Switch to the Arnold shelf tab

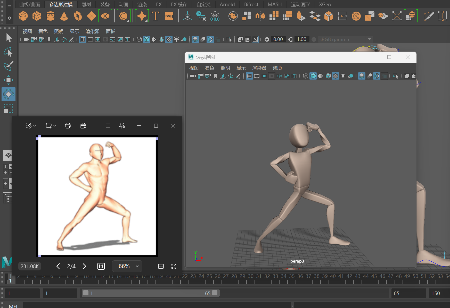[227, 4]
